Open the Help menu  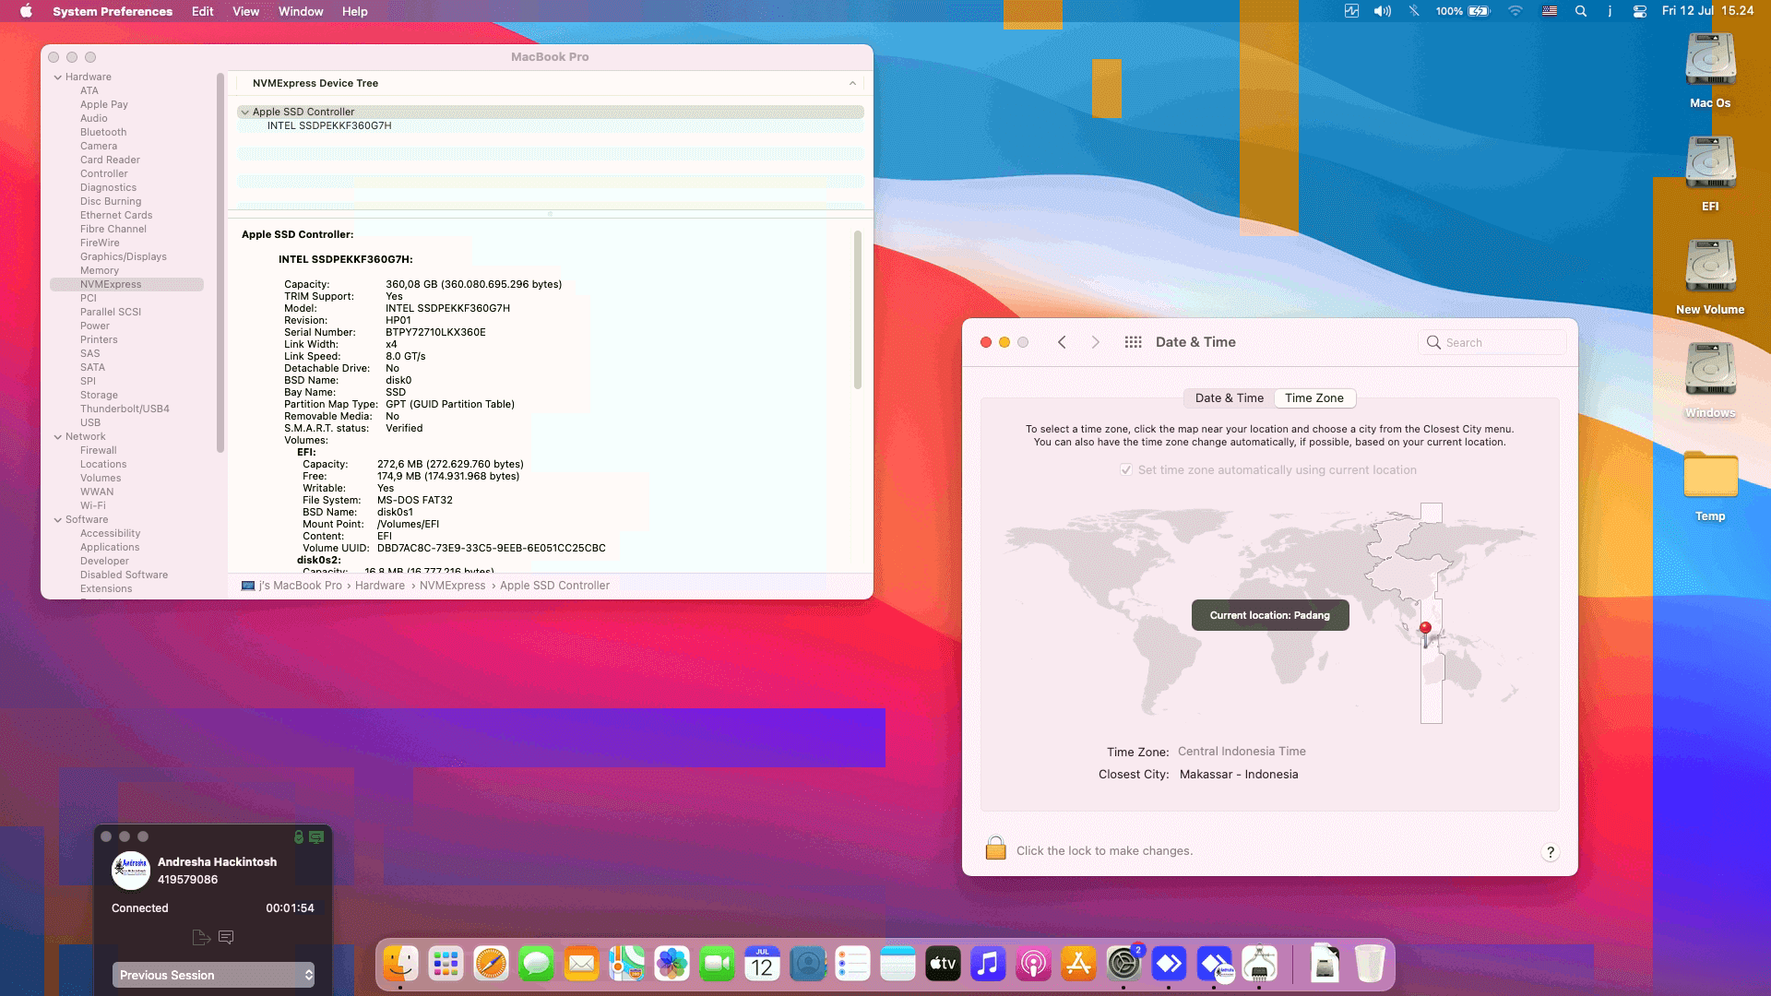click(x=355, y=11)
